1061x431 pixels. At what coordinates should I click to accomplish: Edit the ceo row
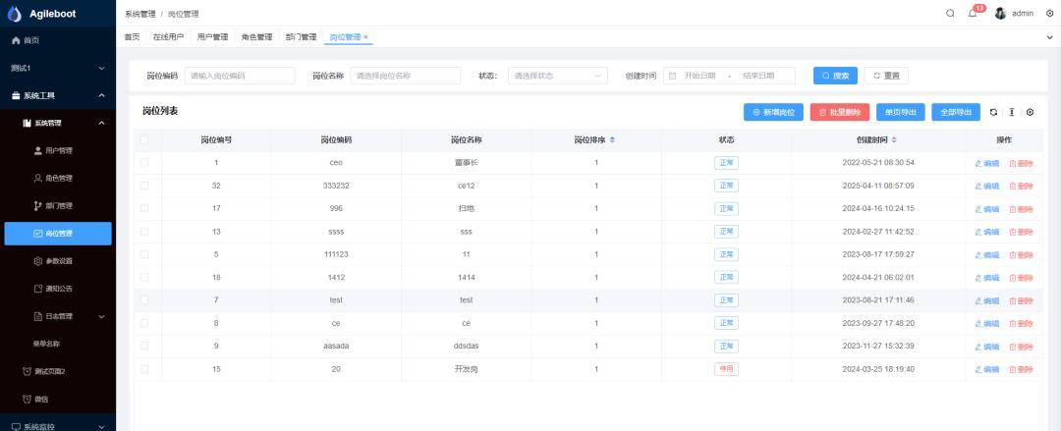coord(986,163)
